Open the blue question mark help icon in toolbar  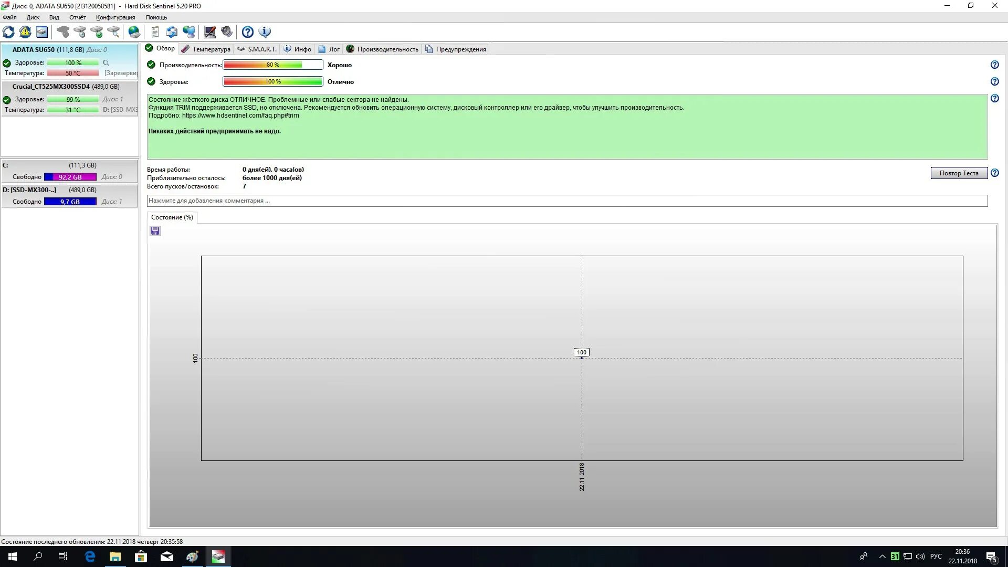point(248,32)
